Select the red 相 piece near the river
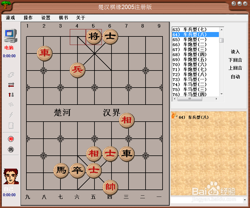The height and width of the screenshot is (208, 250). (127, 120)
